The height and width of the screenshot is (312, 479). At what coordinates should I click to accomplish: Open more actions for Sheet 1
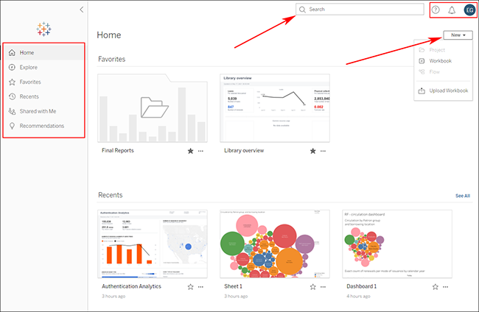(323, 287)
